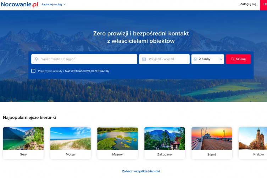Select the Morze destination thumbnail

coord(70,139)
